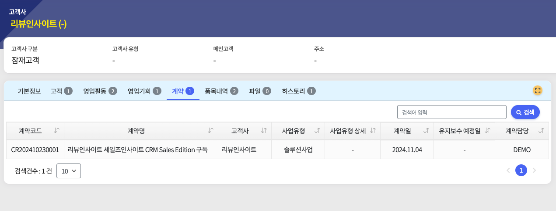Sort by 고객사 column arrows
Image resolution: width=556 pixels, height=211 pixels.
coord(264,131)
